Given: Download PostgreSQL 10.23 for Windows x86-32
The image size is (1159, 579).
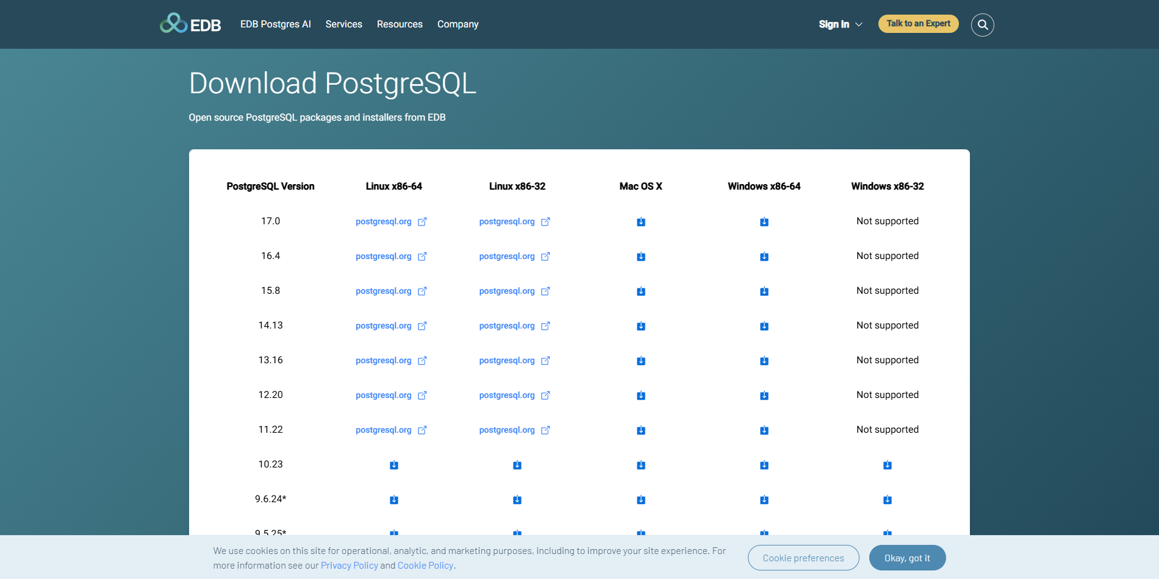Looking at the screenshot, I should (x=888, y=465).
